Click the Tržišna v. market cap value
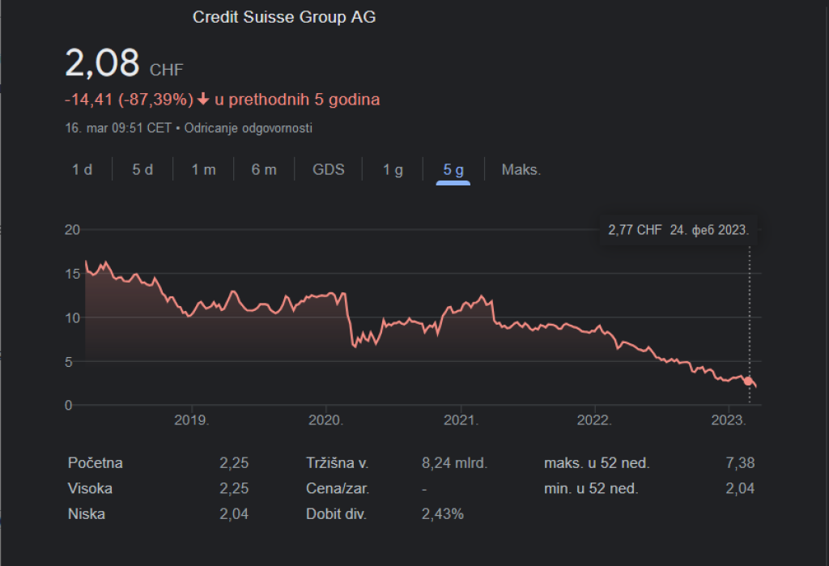The height and width of the screenshot is (566, 829). [454, 463]
